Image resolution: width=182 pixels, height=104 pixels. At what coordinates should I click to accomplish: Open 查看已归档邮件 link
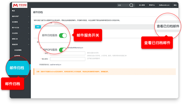pyautogui.click(x=168, y=26)
